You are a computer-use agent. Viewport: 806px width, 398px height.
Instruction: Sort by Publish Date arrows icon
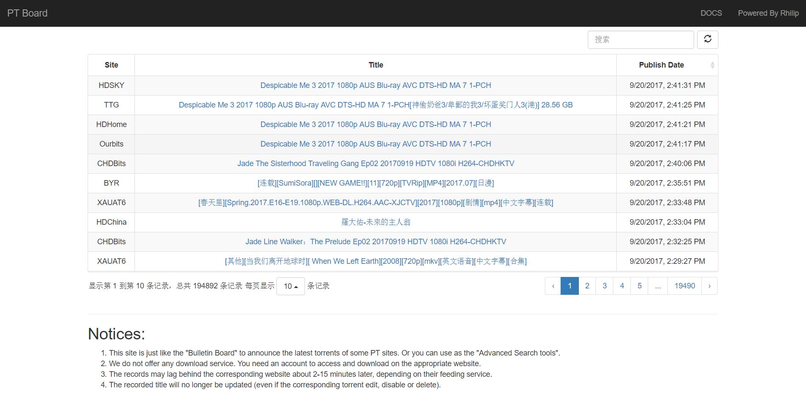coord(712,65)
